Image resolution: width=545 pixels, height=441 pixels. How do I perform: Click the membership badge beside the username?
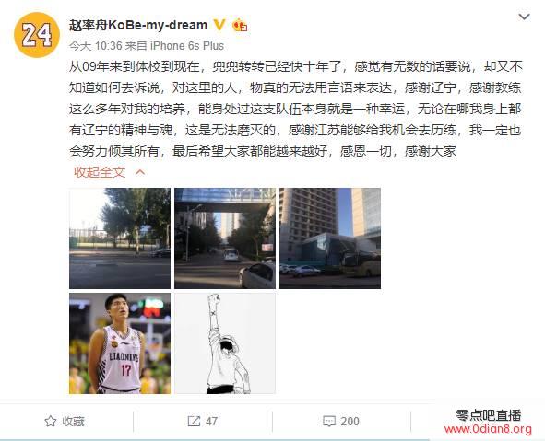pos(240,25)
